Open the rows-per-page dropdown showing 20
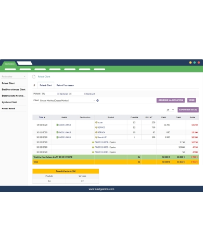The width and height of the screenshot is (203, 252). [x=170, y=110]
